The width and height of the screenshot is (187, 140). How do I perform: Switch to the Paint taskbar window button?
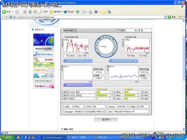[x=80, y=137]
